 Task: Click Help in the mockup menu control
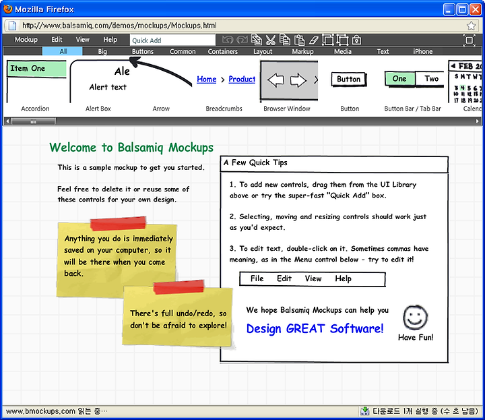pos(344,278)
